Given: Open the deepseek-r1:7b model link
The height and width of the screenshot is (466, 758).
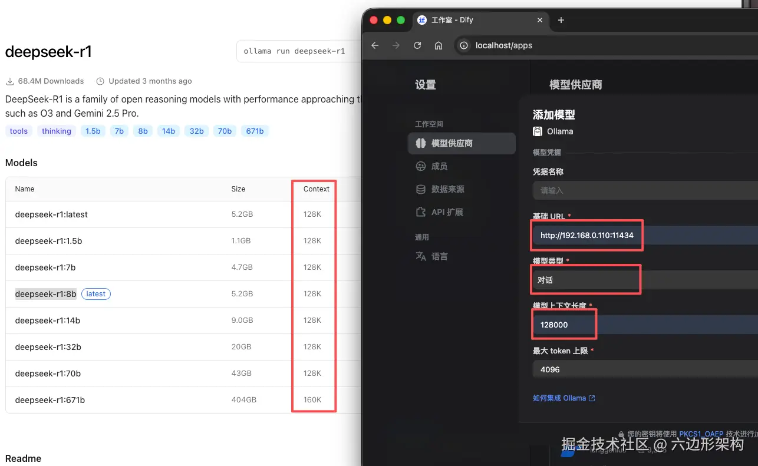Looking at the screenshot, I should click(x=45, y=267).
